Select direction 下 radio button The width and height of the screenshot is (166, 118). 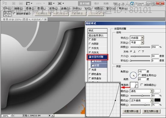140,52
